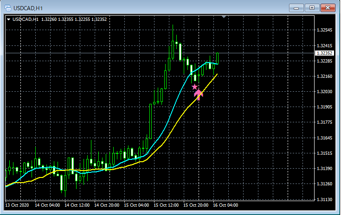Expand the chart dropdown triangle beside USDCAD,H1
341x215 pixels.
(8, 19)
